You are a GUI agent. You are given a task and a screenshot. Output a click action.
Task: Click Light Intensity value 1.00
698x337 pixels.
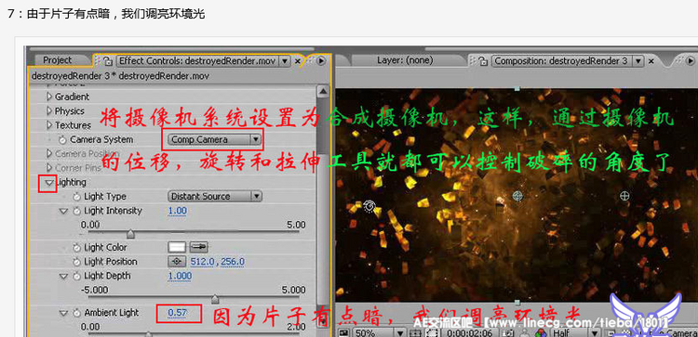[177, 211]
